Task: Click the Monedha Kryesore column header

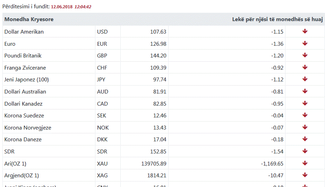Action: tap(29, 19)
